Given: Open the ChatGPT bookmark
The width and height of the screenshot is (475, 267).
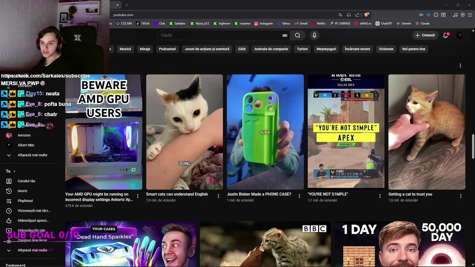Looking at the screenshot, I should pos(384,23).
